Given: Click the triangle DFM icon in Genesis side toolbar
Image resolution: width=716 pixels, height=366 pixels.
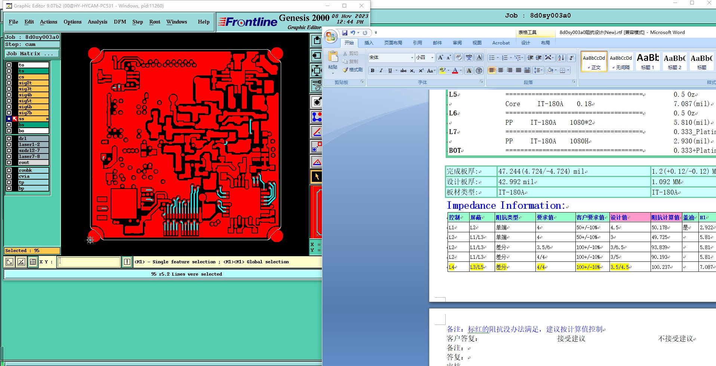Looking at the screenshot, I should pyautogui.click(x=317, y=162).
